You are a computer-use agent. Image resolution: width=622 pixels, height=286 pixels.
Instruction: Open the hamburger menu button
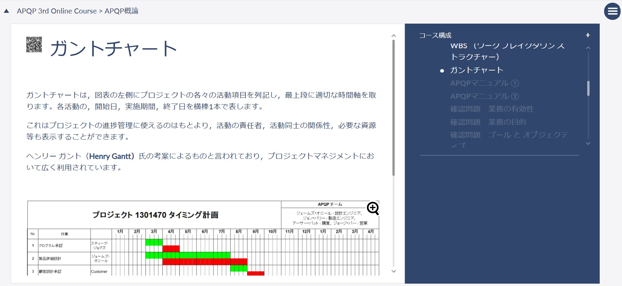(x=612, y=11)
